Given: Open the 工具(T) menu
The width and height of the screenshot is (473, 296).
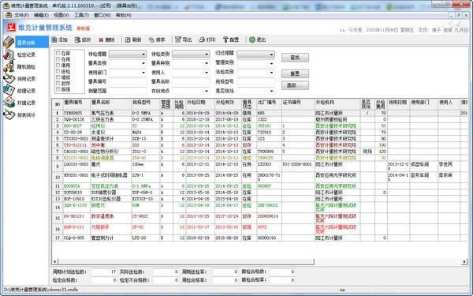Looking at the screenshot, I should pos(81,15).
